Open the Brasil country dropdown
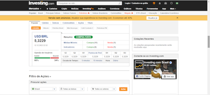 click(x=44, y=89)
